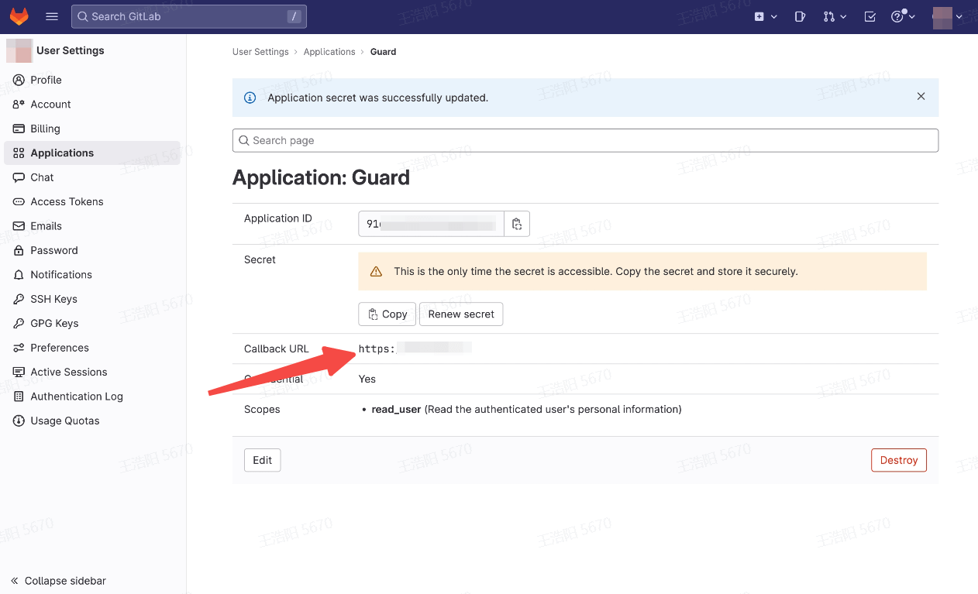Click the Copy secret button
Image resolution: width=978 pixels, height=594 pixels.
click(387, 314)
